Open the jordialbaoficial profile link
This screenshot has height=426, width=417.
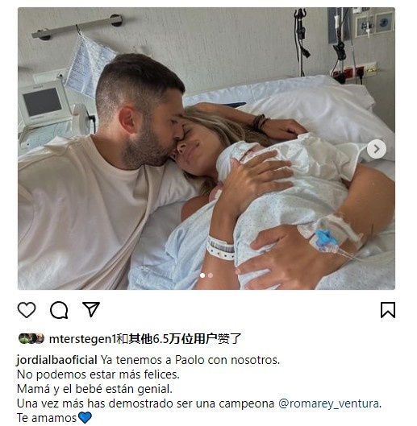tap(57, 360)
